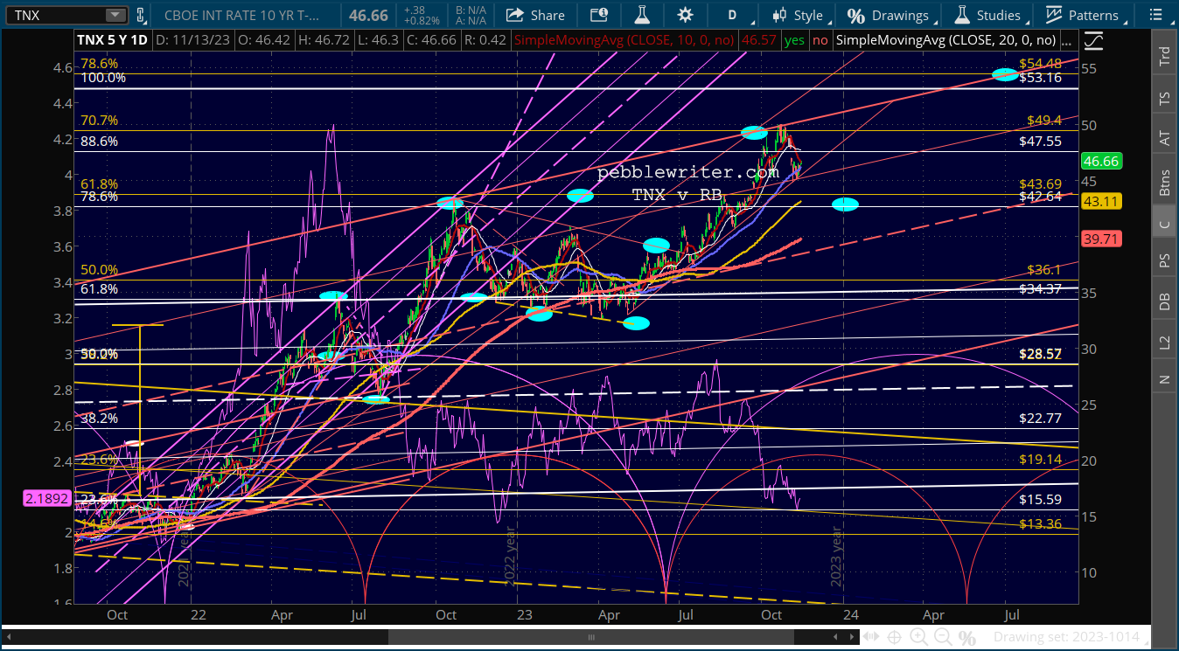Click the scroll-to-latest arrows icon
This screenshot has height=651, width=1179.
(870, 637)
